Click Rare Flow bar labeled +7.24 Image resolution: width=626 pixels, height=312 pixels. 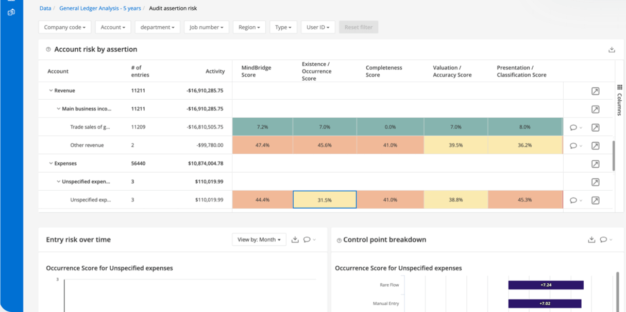click(x=546, y=285)
